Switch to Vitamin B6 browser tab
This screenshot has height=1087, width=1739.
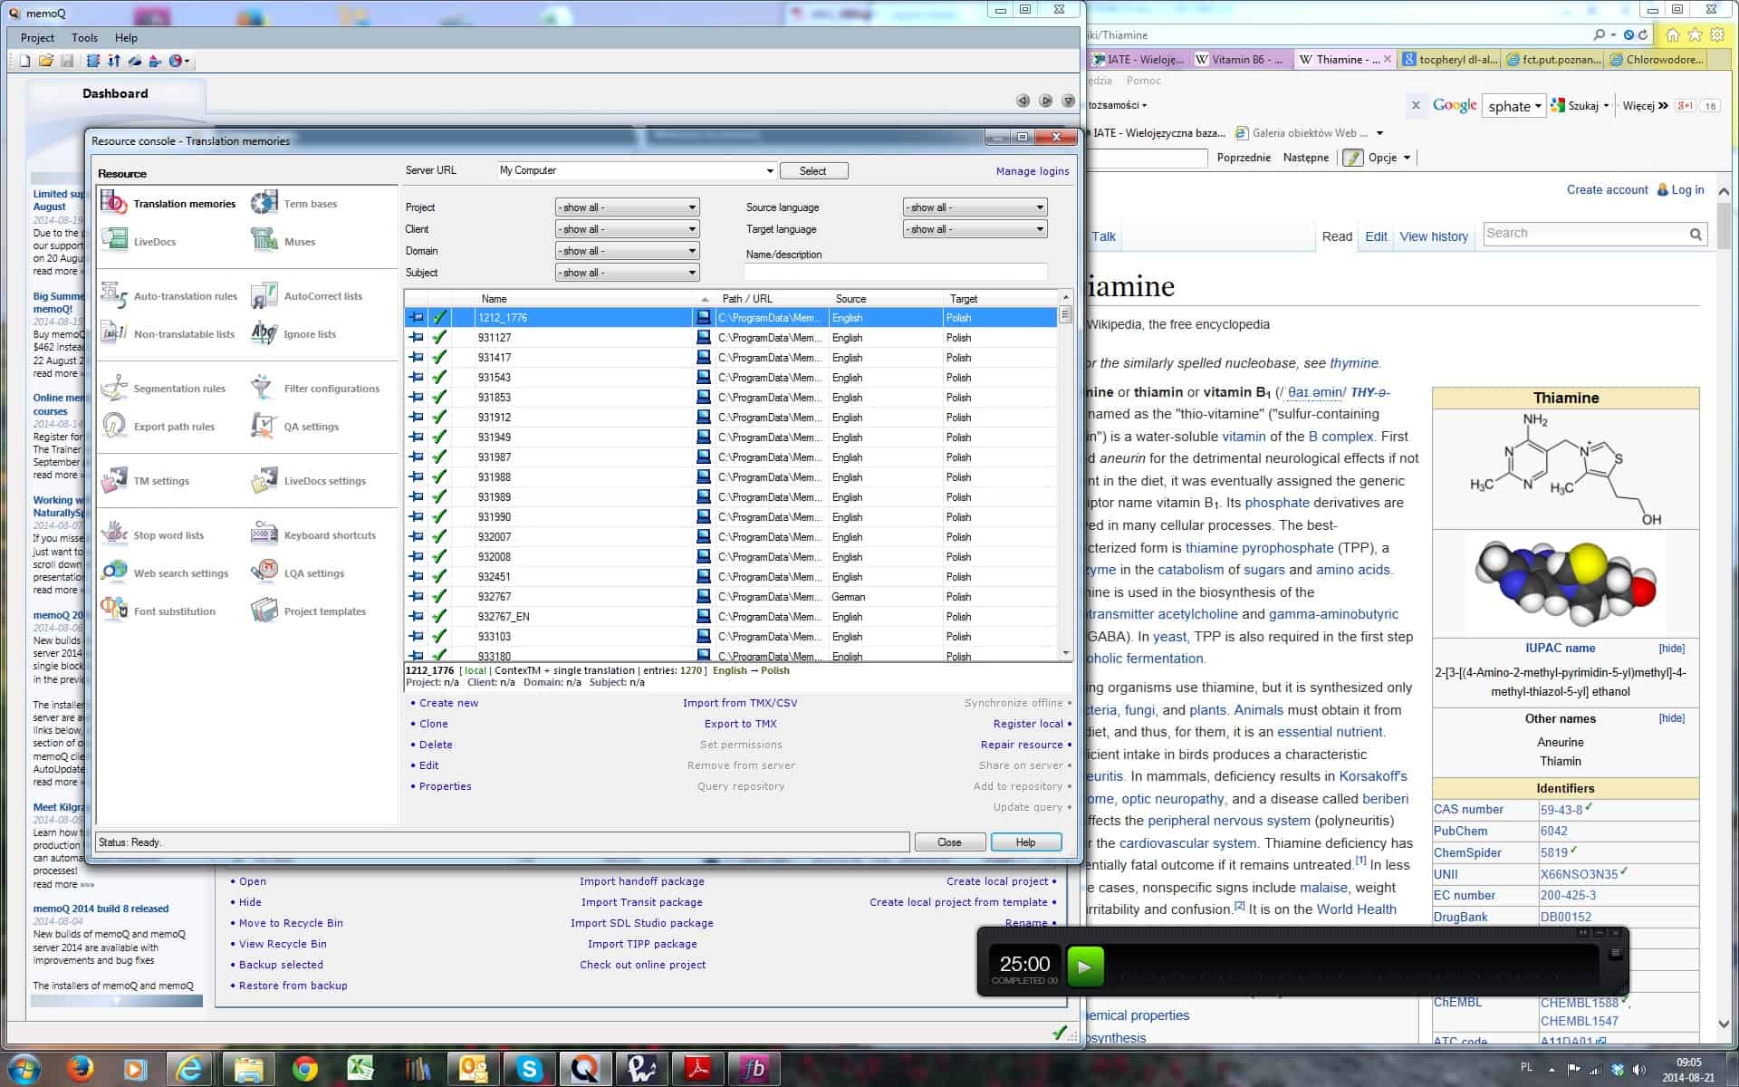[1238, 60]
